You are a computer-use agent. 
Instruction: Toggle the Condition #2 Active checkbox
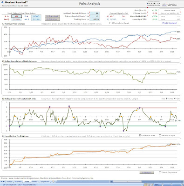click(140, 135)
